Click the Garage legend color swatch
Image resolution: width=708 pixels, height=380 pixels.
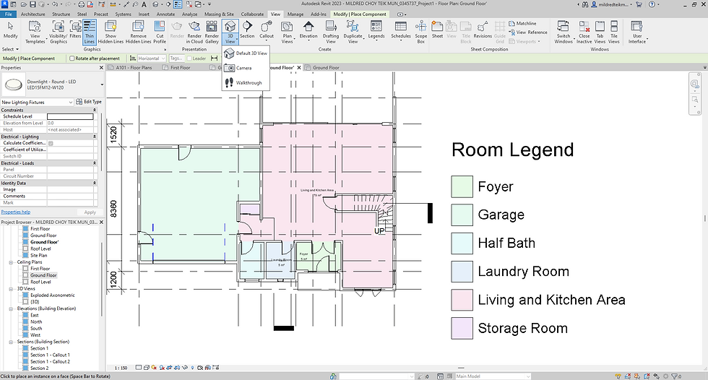pyautogui.click(x=462, y=215)
